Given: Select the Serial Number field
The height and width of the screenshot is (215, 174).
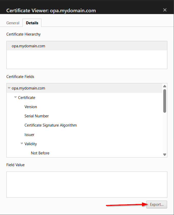Looking at the screenshot, I should coord(37,116).
